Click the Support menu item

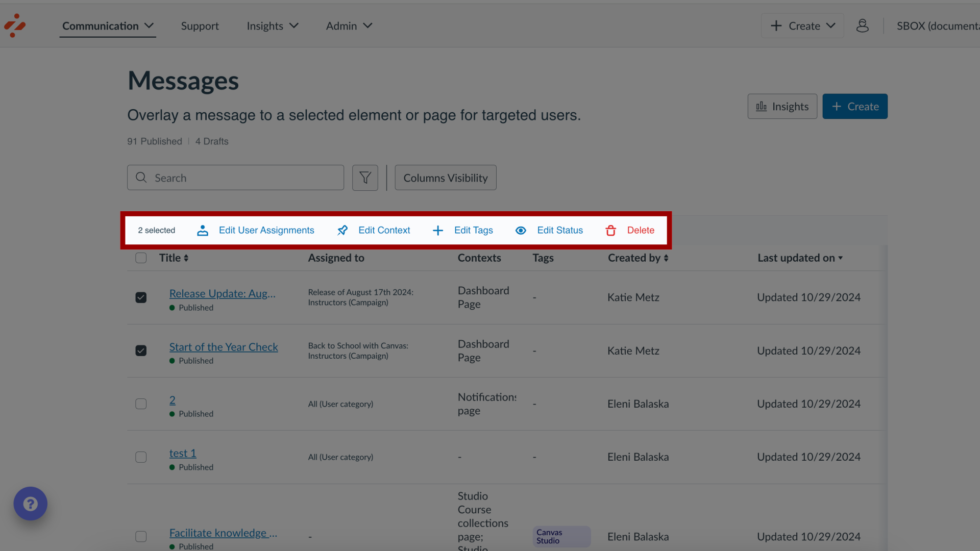[x=199, y=26]
